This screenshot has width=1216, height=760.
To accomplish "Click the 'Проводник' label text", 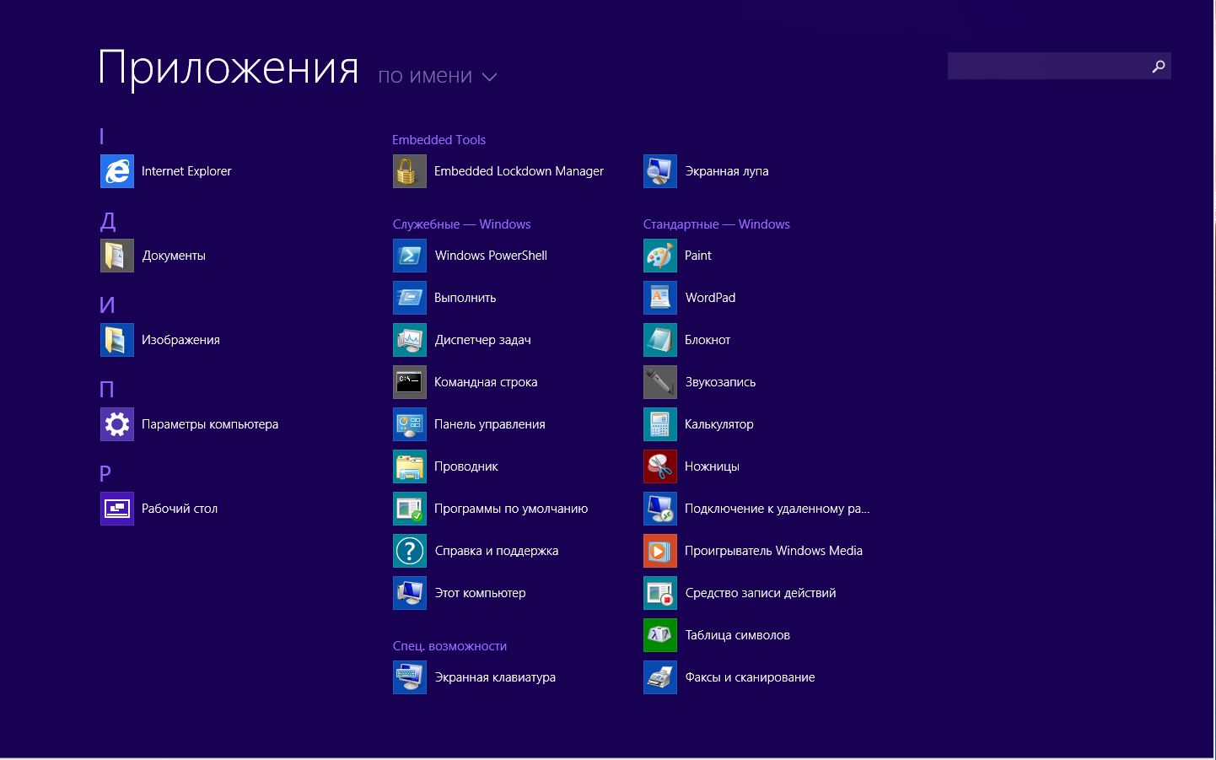I will click(466, 466).
